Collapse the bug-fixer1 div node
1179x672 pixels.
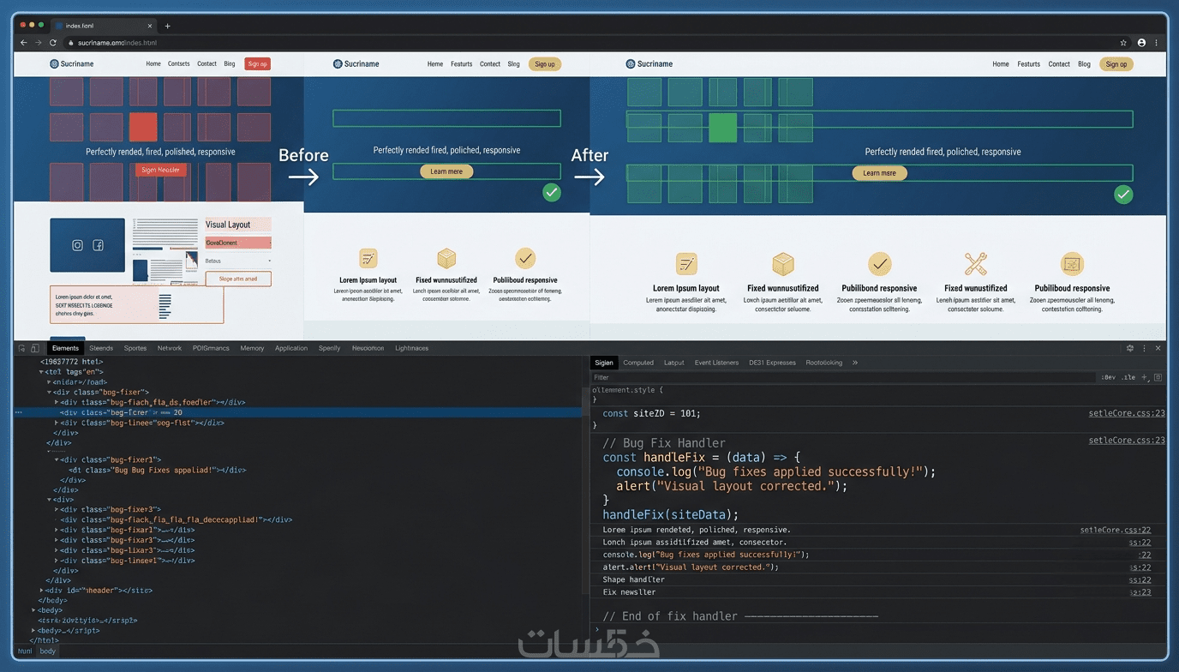57,459
